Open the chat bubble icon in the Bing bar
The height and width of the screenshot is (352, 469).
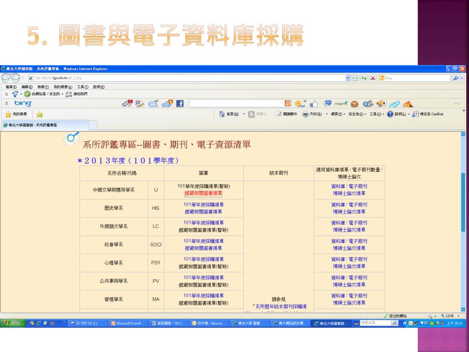tap(327, 104)
